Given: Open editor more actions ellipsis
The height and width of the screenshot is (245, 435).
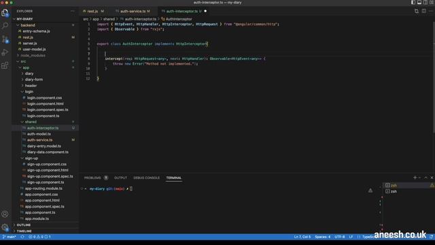Looking at the screenshot, I should [431, 11].
